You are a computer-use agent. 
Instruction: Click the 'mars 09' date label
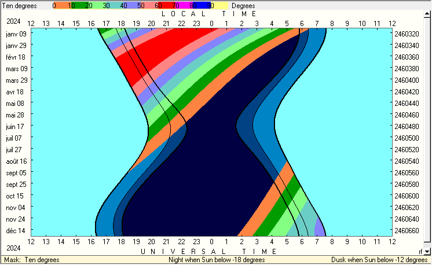point(17,68)
